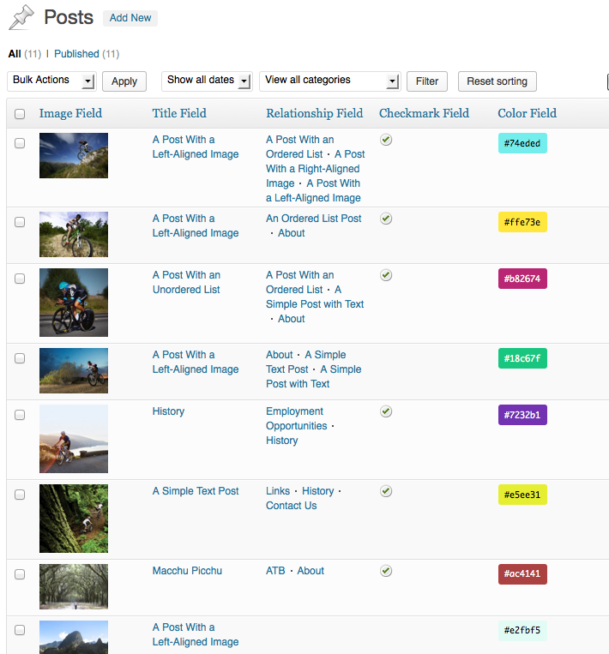This screenshot has width=609, height=654.
Task: Select checkbox for Macchu Picchu row
Action: coord(20,574)
